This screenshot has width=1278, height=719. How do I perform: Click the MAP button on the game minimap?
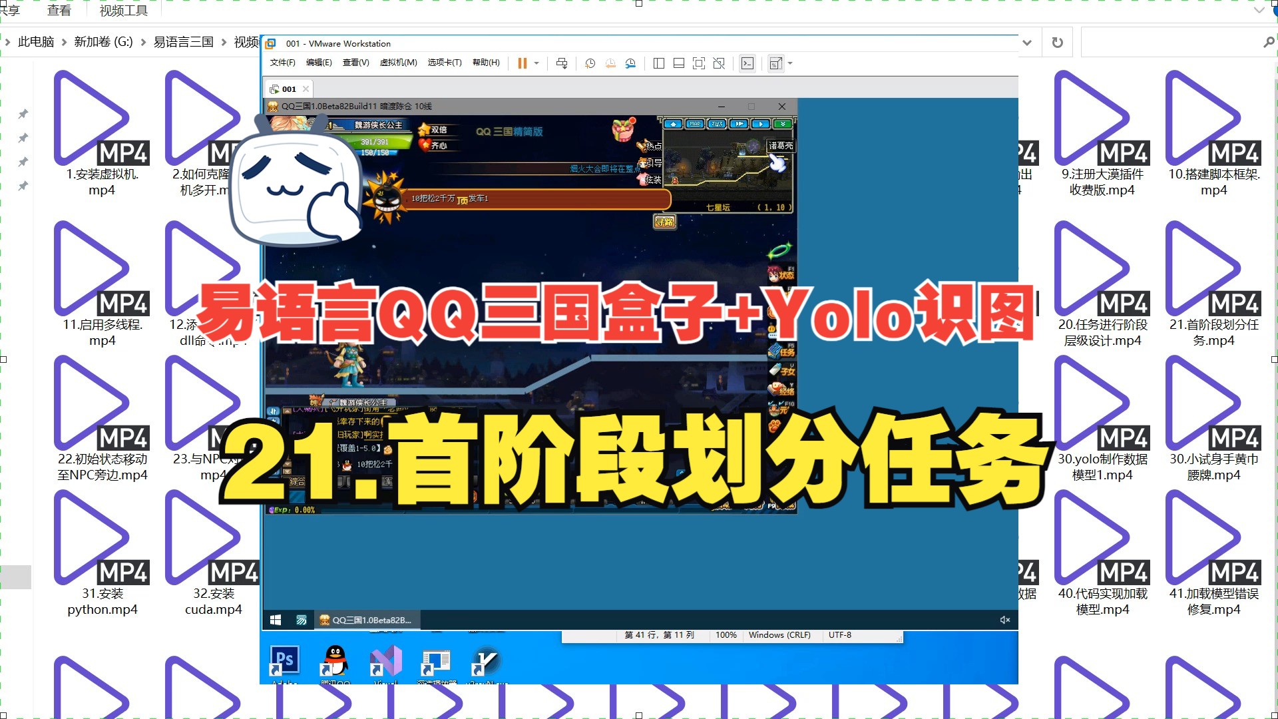coord(695,124)
